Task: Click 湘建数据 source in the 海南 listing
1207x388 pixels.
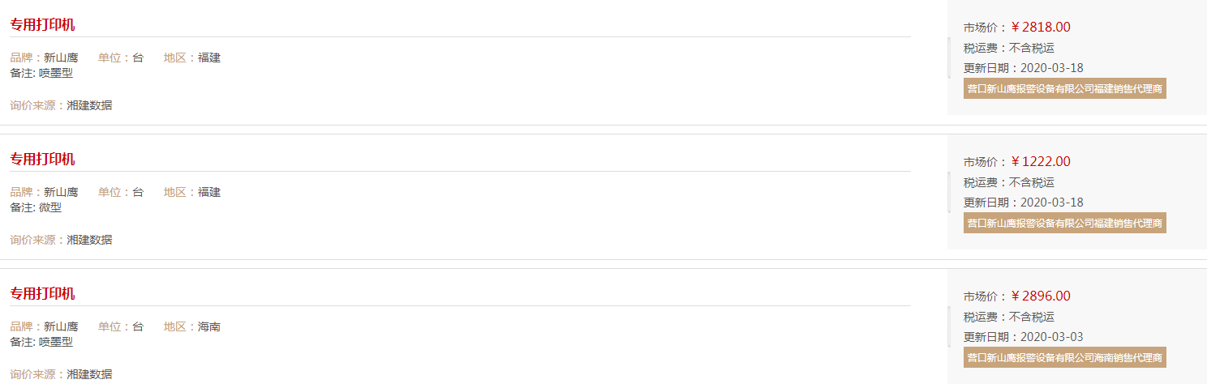Action: click(89, 374)
